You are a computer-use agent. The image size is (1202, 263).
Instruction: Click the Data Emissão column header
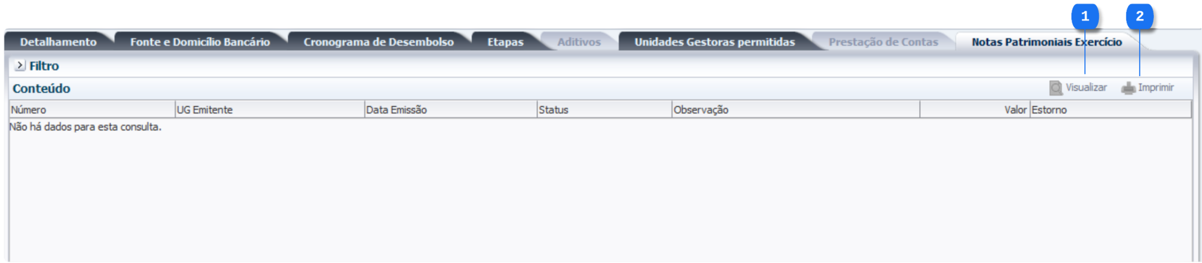[451, 110]
